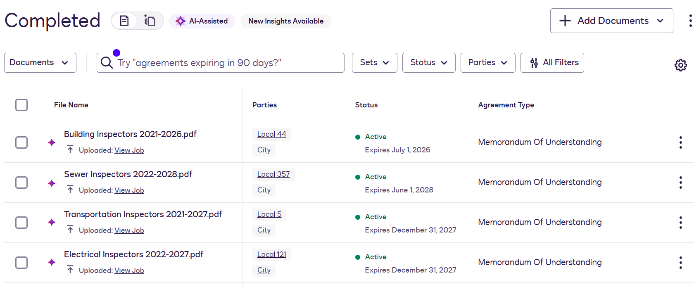Click the Completed page heading

[52, 21]
